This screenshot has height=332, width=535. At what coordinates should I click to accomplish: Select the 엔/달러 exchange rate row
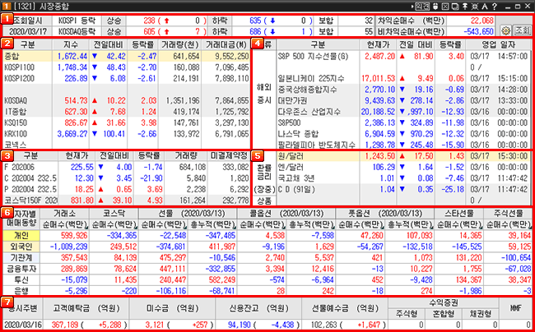point(403,167)
